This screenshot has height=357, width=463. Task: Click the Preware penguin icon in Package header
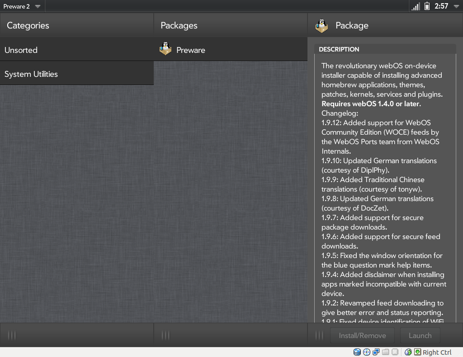pyautogui.click(x=322, y=26)
